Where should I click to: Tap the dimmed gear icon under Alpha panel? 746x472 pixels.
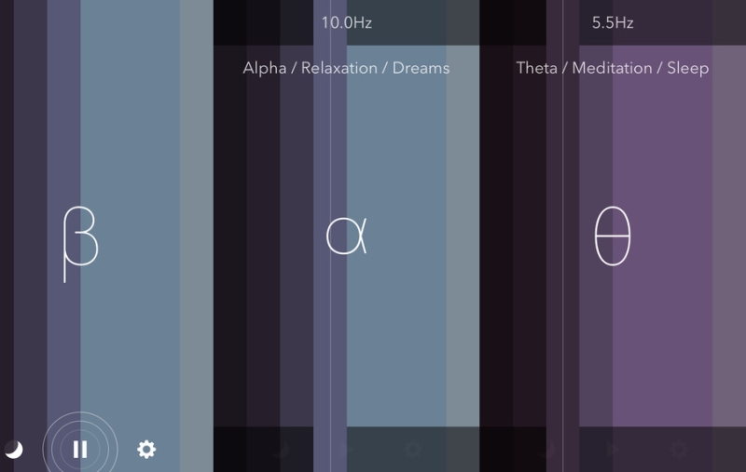[412, 450]
